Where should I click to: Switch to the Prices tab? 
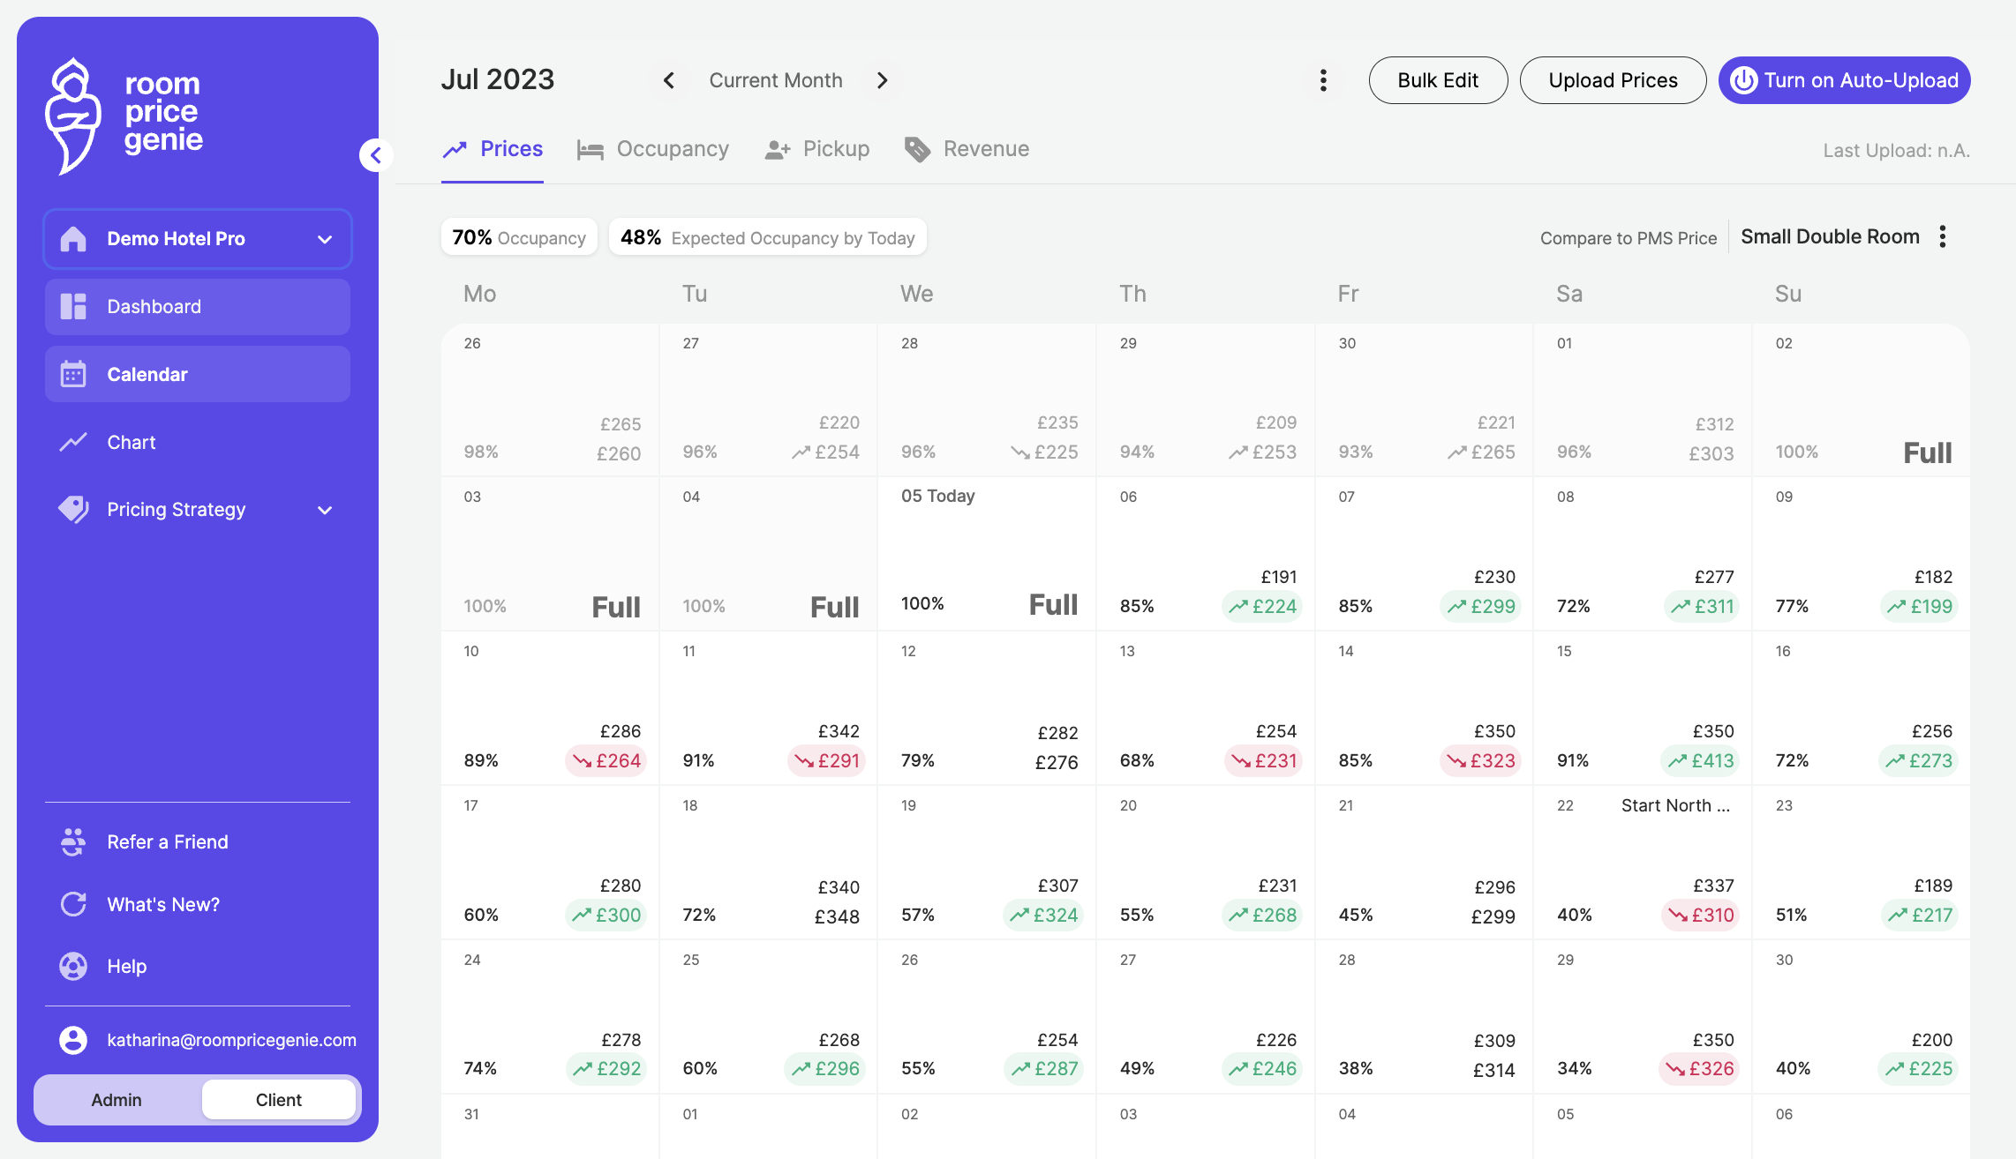[x=493, y=149]
